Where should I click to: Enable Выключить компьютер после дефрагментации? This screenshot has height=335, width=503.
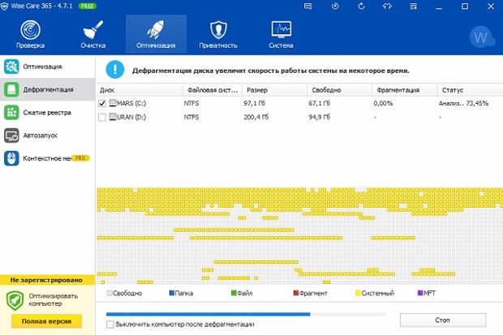coord(110,324)
